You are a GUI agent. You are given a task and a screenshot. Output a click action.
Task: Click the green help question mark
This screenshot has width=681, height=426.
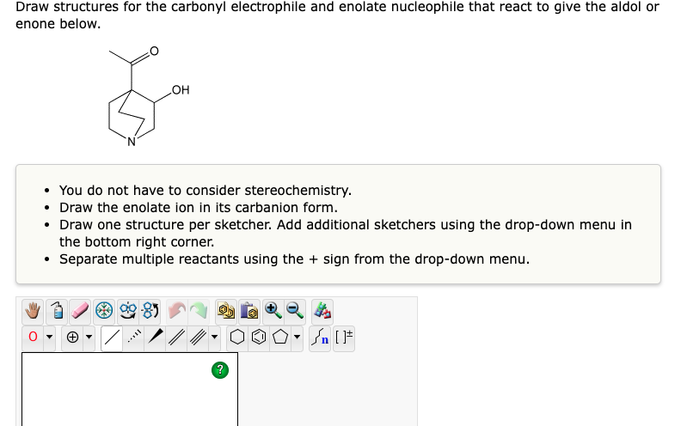click(x=220, y=370)
